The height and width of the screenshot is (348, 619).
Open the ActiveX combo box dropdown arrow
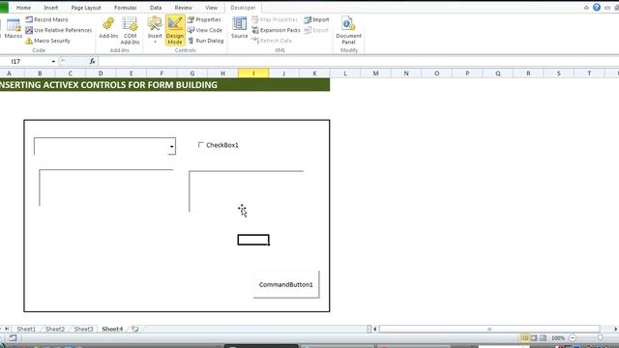point(172,146)
